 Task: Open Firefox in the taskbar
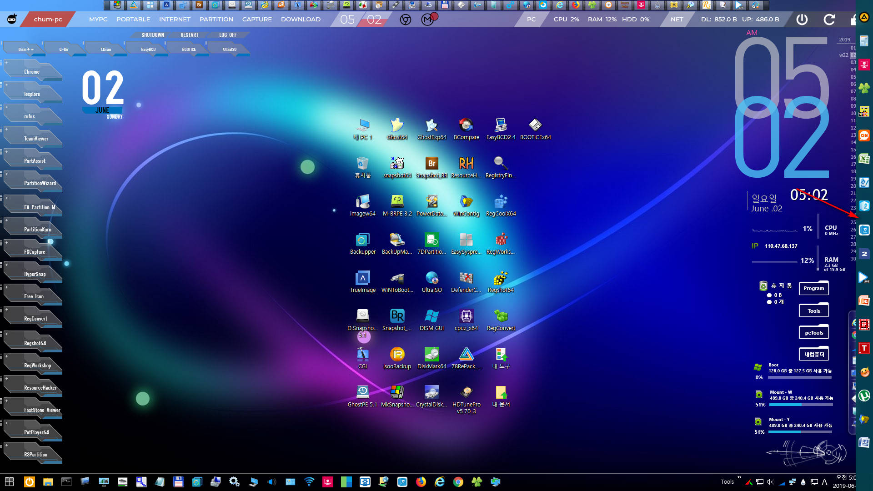[421, 482]
